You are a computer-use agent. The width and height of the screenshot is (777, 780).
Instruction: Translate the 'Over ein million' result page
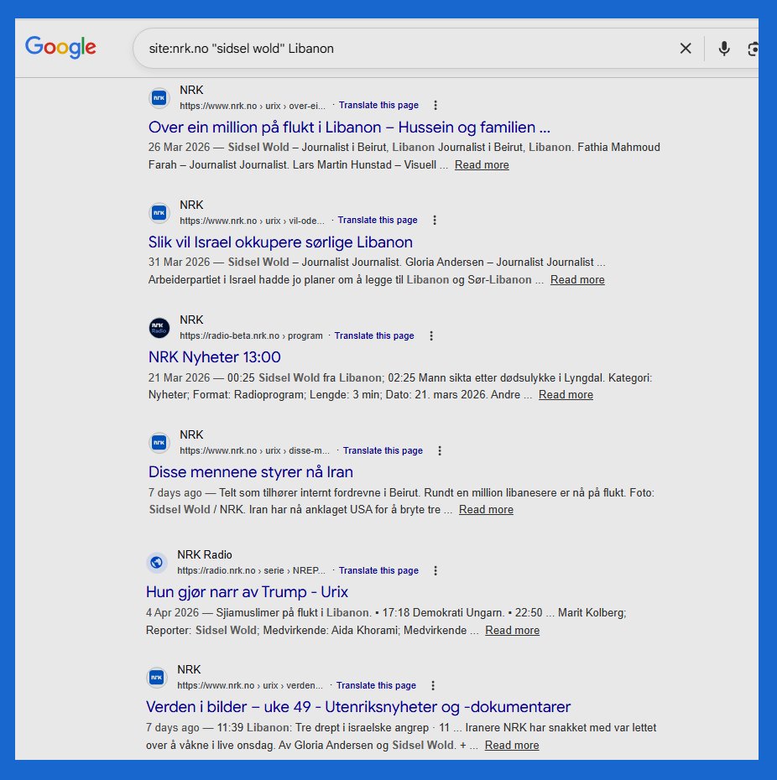coord(378,105)
